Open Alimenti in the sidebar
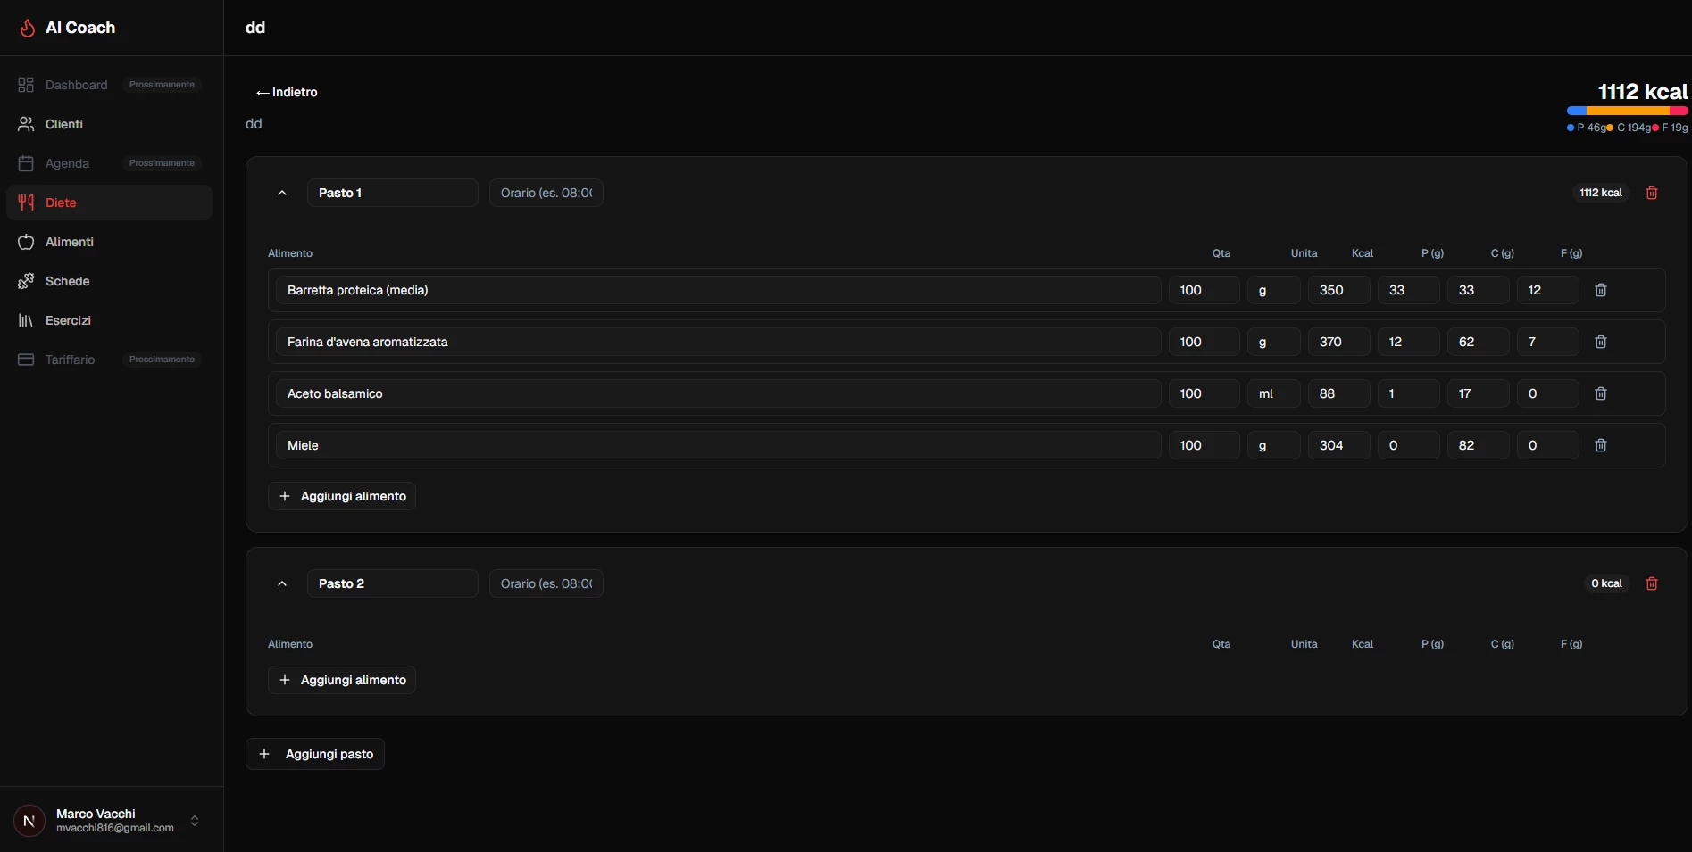The height and width of the screenshot is (852, 1692). (69, 242)
